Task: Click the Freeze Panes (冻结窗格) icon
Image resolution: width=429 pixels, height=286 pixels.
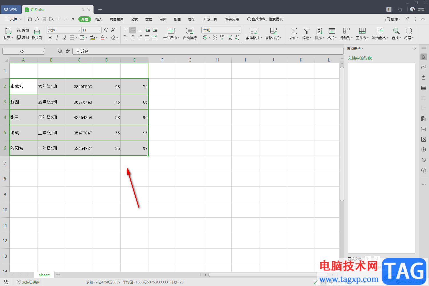Action: coord(380,31)
